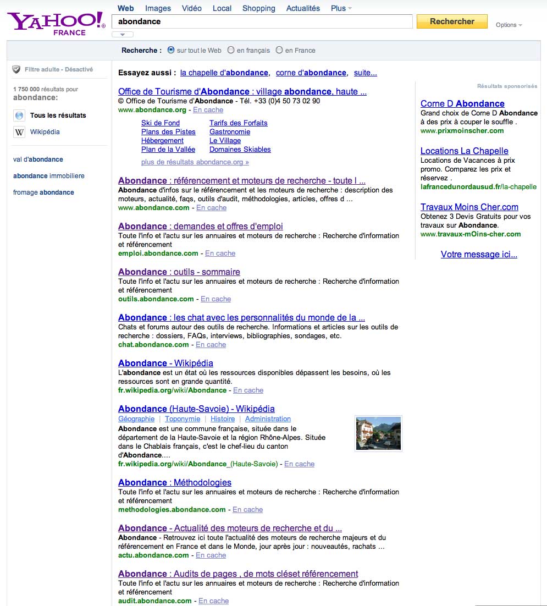Click 'Filtre adulte - Désactivé' label
This screenshot has height=606, width=547.
point(59,70)
